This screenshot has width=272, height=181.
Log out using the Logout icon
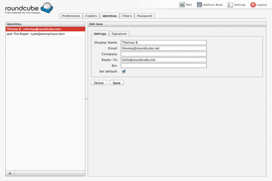coord(259,5)
